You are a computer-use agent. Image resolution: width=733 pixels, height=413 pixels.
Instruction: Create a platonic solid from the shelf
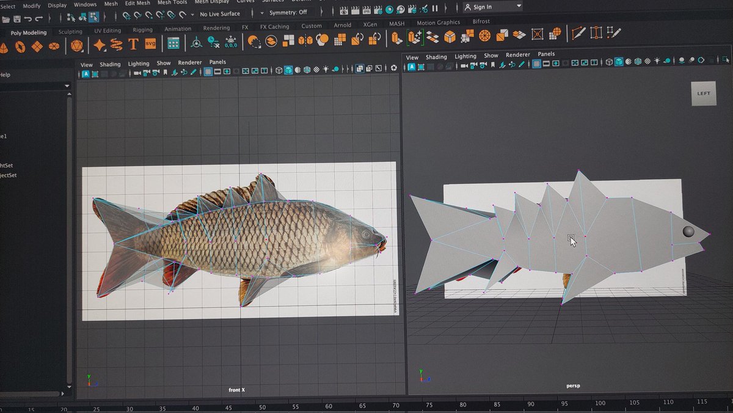(77, 45)
